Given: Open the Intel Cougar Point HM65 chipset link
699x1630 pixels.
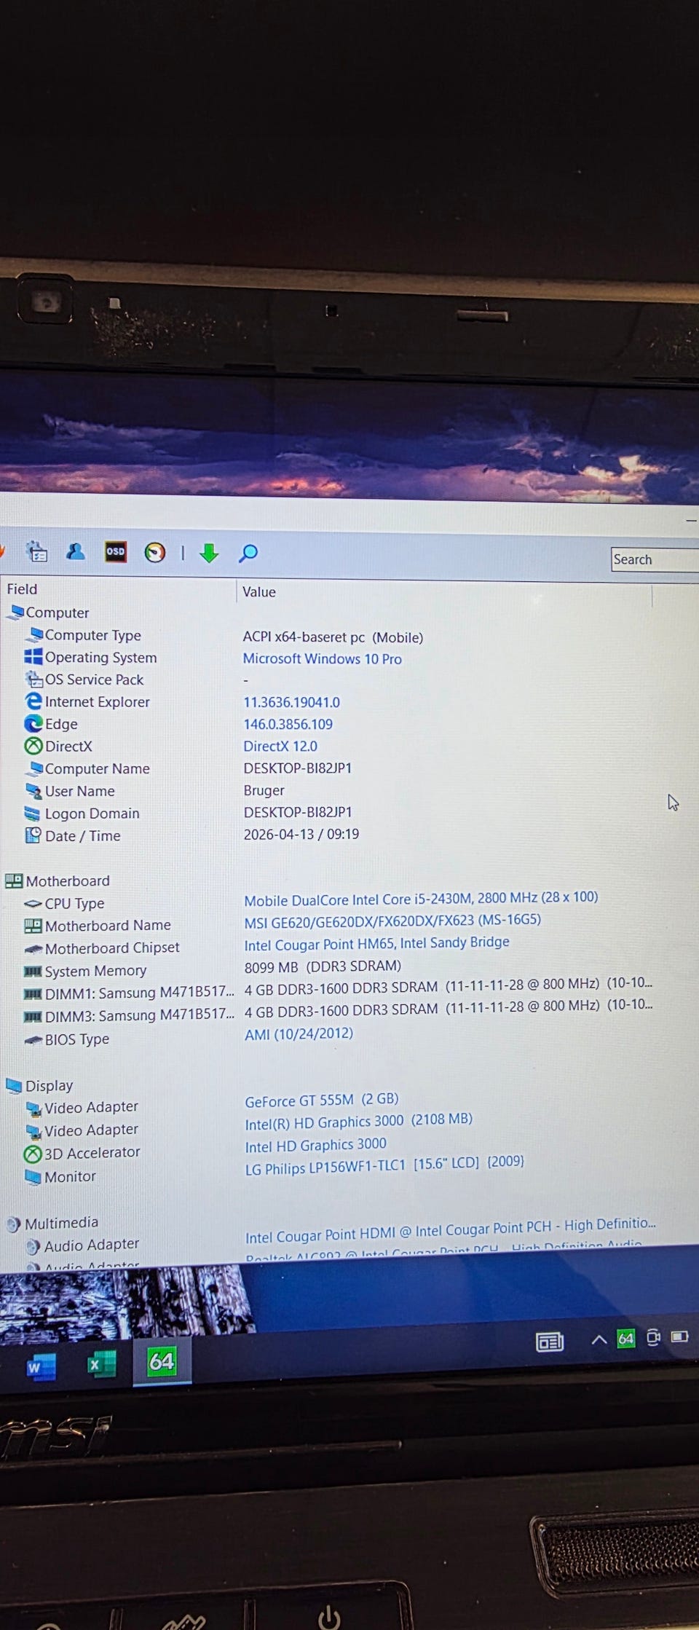Looking at the screenshot, I should coord(376,943).
